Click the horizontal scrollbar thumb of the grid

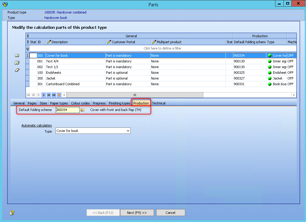coord(135,95)
